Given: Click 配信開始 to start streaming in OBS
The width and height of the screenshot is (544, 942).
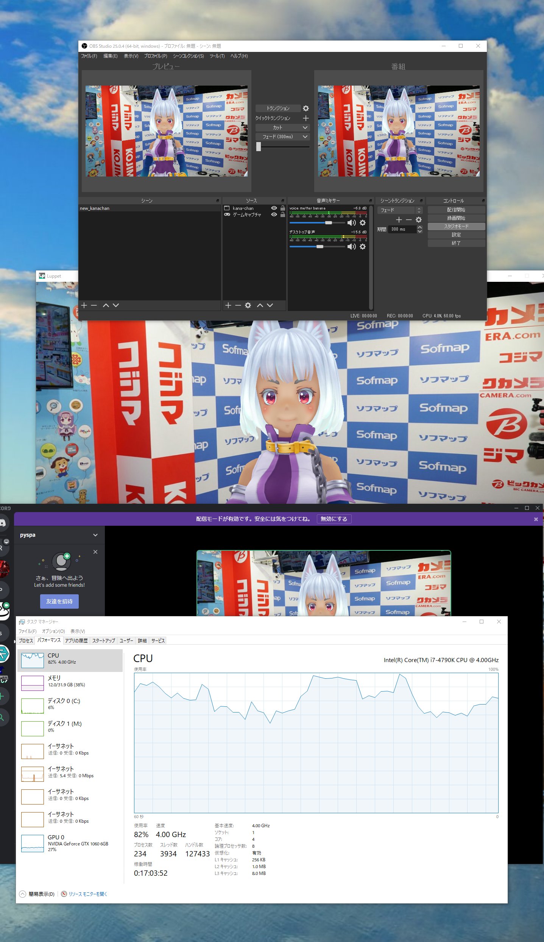Looking at the screenshot, I should pyautogui.click(x=456, y=210).
